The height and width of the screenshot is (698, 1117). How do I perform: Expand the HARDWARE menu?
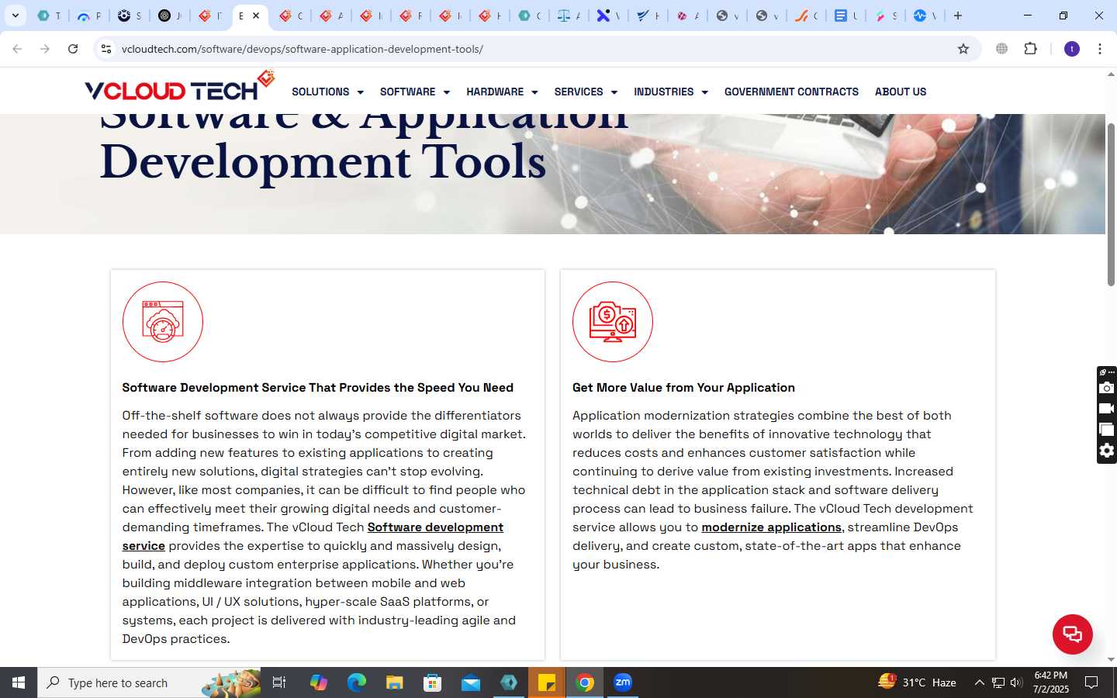click(x=502, y=92)
